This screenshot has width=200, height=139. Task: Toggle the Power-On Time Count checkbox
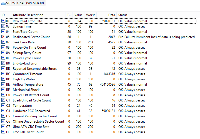coord(3,47)
